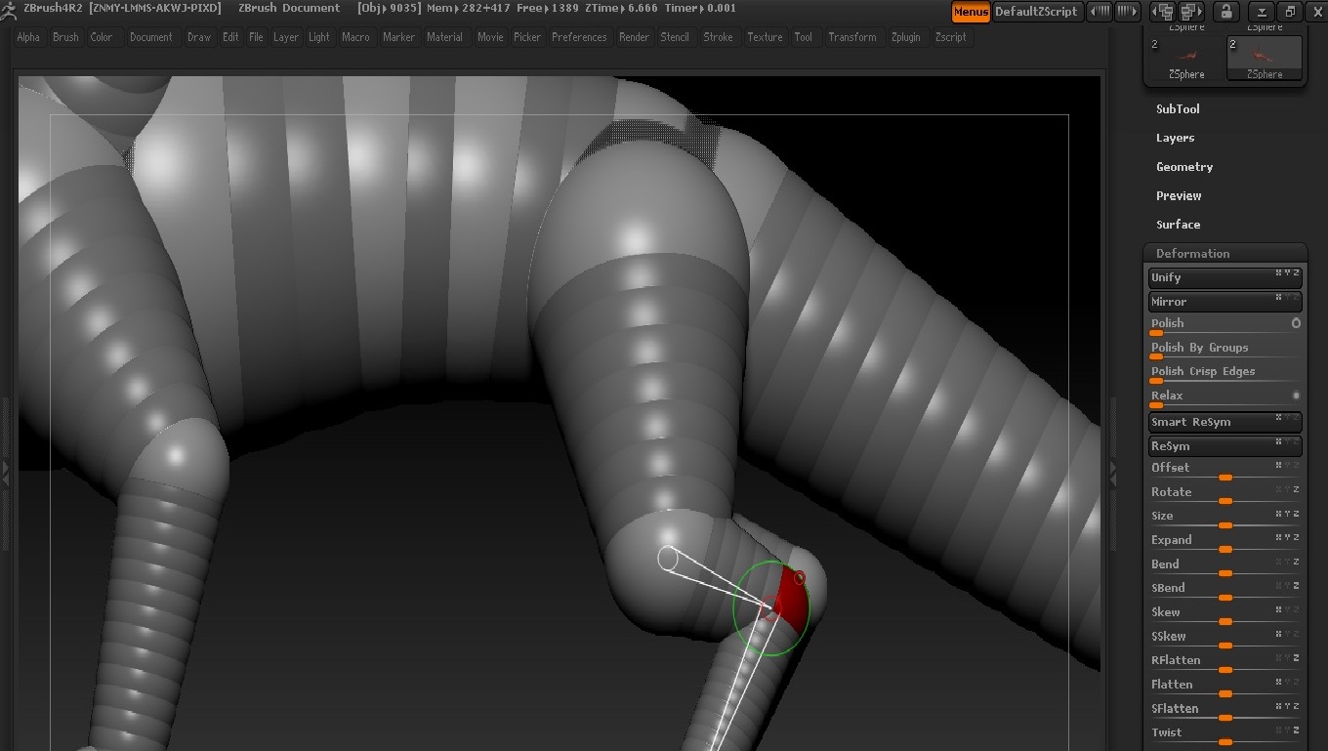The width and height of the screenshot is (1328, 751).
Task: Toggle XYZ axis modifiers for Twist
Action: point(1289,730)
